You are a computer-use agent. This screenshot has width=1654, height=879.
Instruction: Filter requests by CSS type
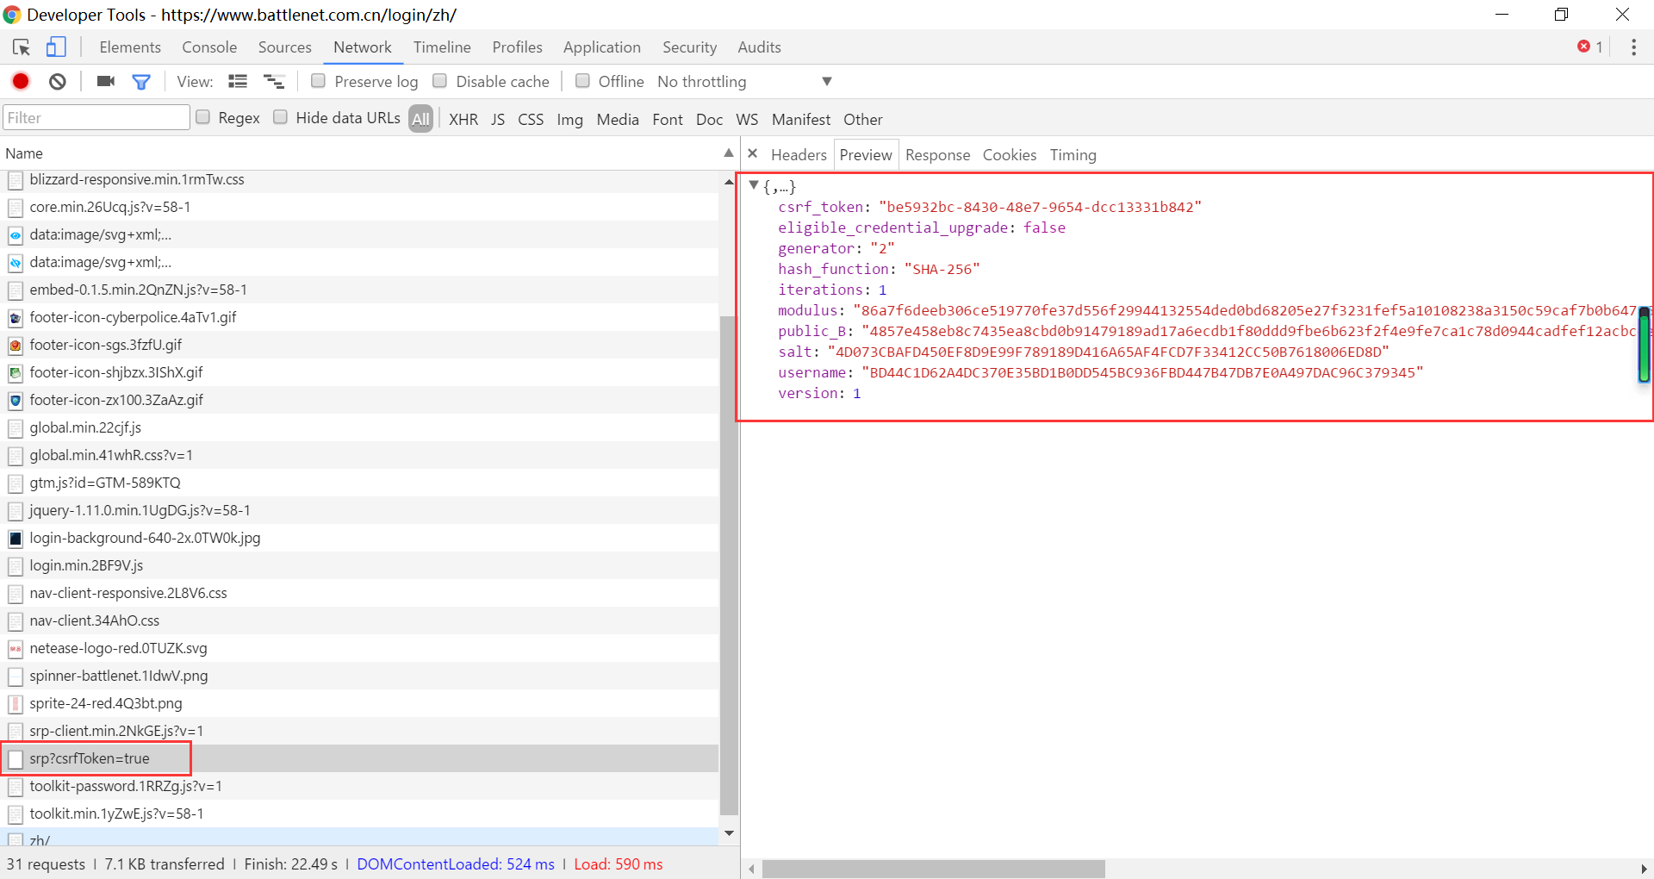click(531, 120)
